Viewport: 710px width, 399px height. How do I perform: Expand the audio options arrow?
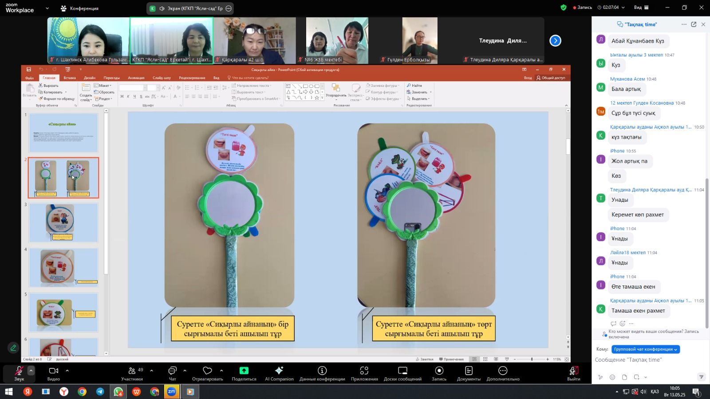31,370
